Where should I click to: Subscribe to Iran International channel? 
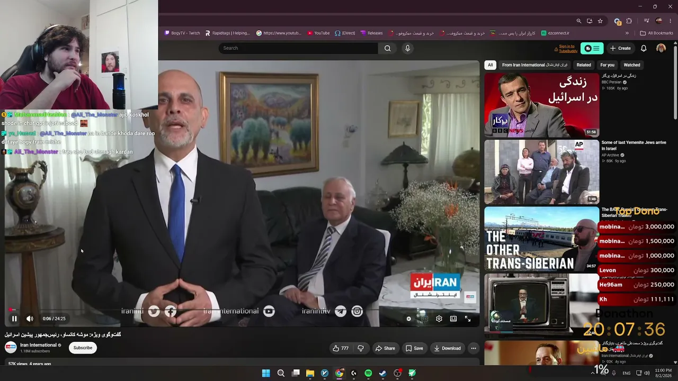click(x=83, y=348)
